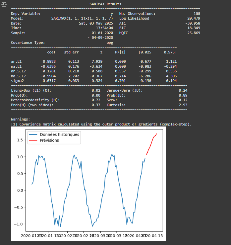Click the ma.L1 coefficient -0.6386
This screenshot has width=231, height=245.
pyautogui.click(x=48, y=67)
